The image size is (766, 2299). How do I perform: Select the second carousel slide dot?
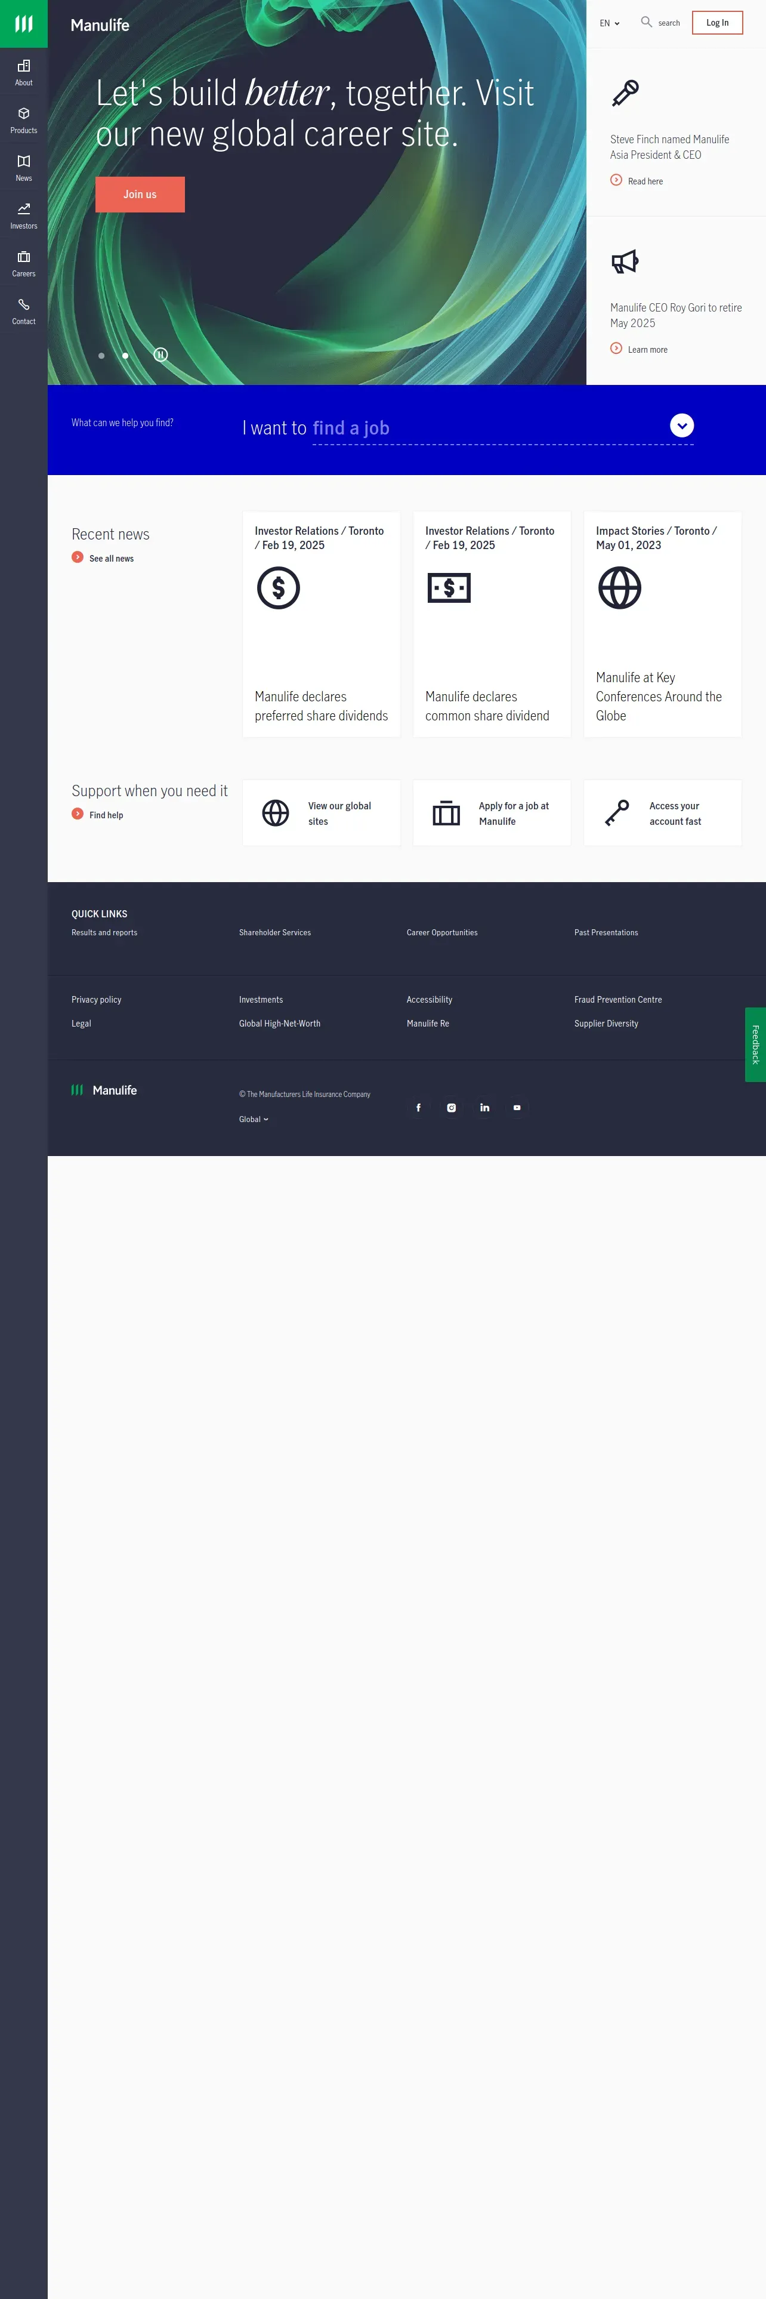[125, 356]
